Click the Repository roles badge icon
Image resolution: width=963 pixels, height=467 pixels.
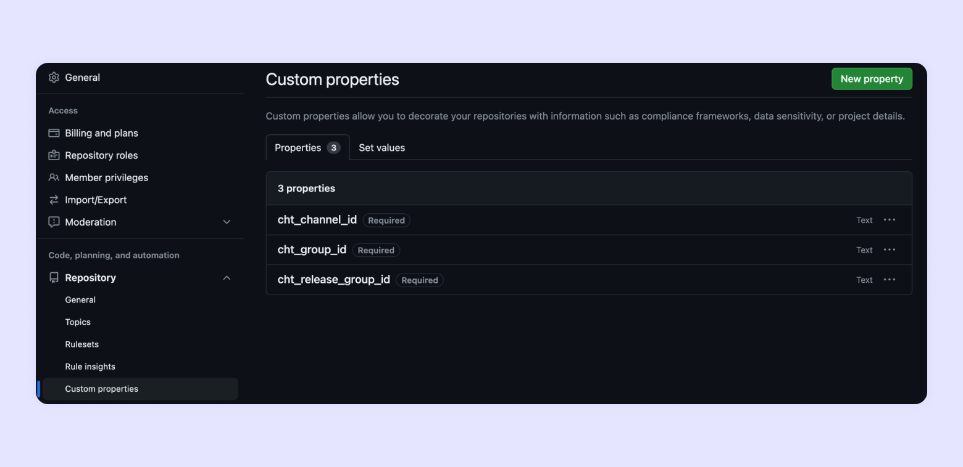54,155
